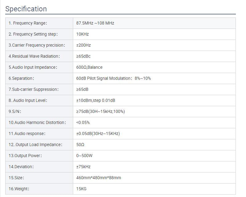This screenshot has height=197, width=246.
Task: Click the Residual Wave Radiation label
Action: [x=34, y=56]
